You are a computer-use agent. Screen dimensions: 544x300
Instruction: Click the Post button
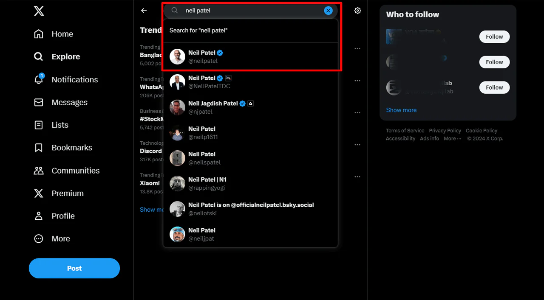[74, 268]
